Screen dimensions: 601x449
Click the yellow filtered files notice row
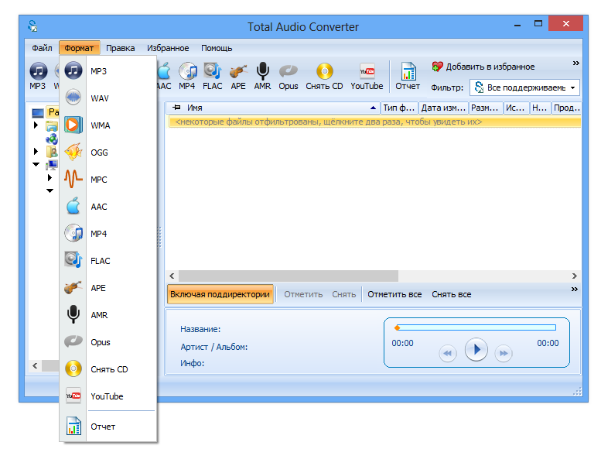375,122
